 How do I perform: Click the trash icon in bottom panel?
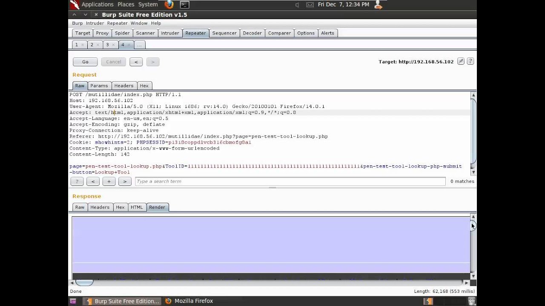click(472, 301)
